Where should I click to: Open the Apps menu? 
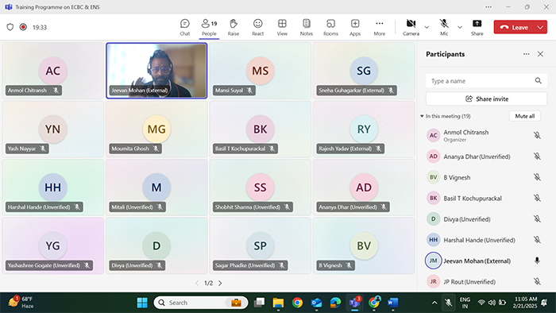tap(355, 27)
